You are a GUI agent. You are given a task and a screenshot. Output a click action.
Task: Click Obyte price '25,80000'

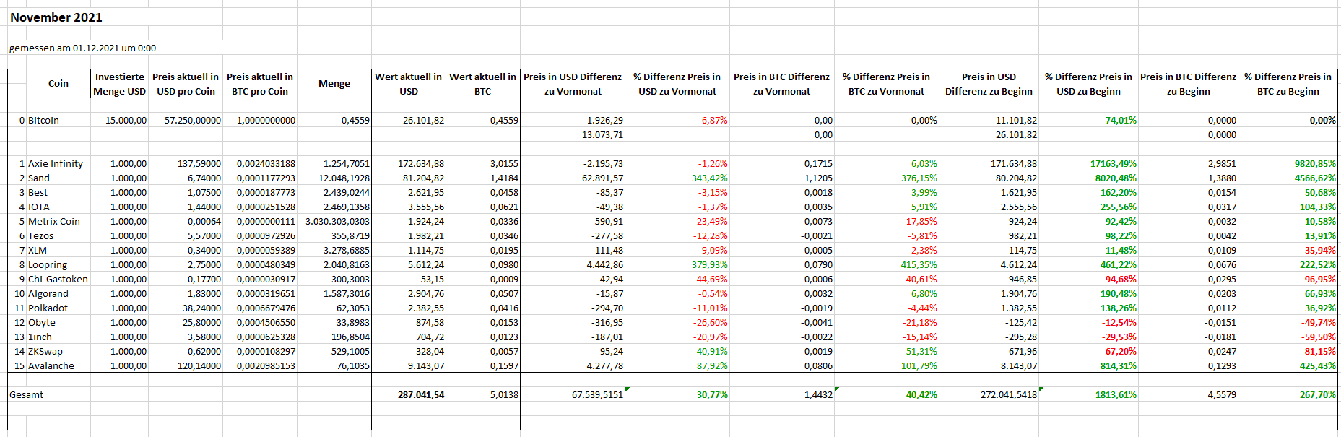(201, 323)
